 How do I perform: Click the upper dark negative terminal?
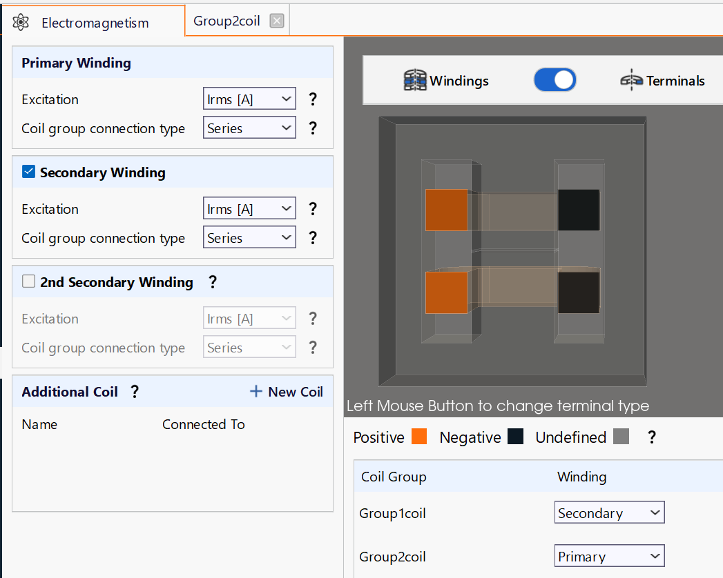click(579, 210)
